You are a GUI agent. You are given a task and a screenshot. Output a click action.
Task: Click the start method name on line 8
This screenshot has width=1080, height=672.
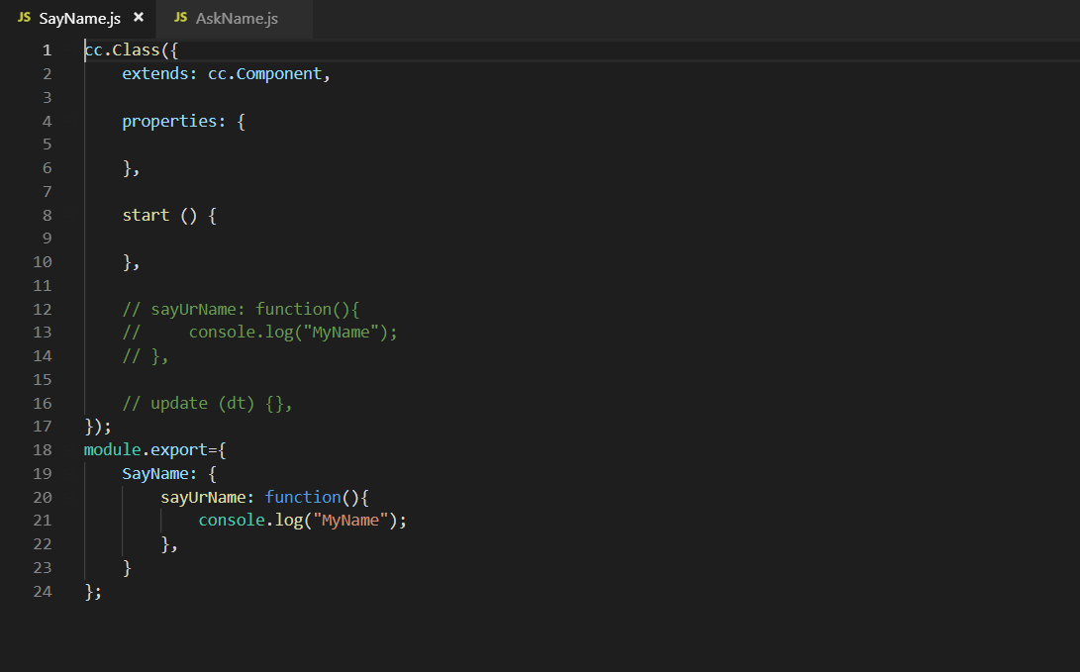146,216
